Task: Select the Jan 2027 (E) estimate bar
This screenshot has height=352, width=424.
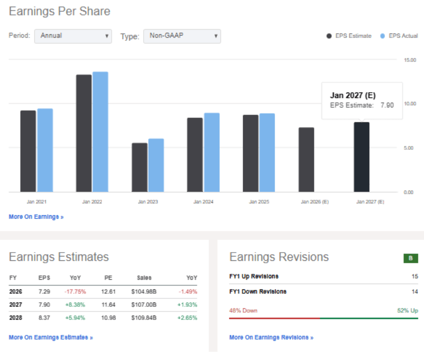Action: [x=361, y=158]
